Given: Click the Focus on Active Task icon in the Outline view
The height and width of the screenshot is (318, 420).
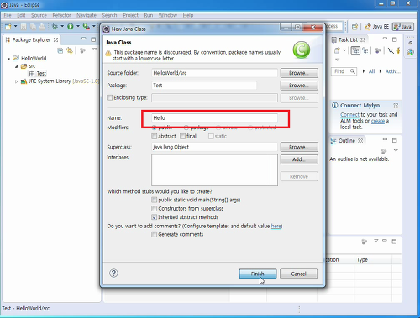Looking at the screenshot, I should pos(384,151).
